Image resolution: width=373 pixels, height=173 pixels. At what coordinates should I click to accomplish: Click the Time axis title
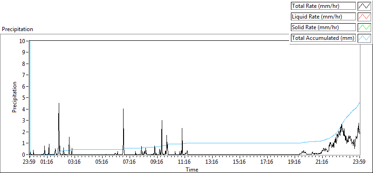coord(192,169)
